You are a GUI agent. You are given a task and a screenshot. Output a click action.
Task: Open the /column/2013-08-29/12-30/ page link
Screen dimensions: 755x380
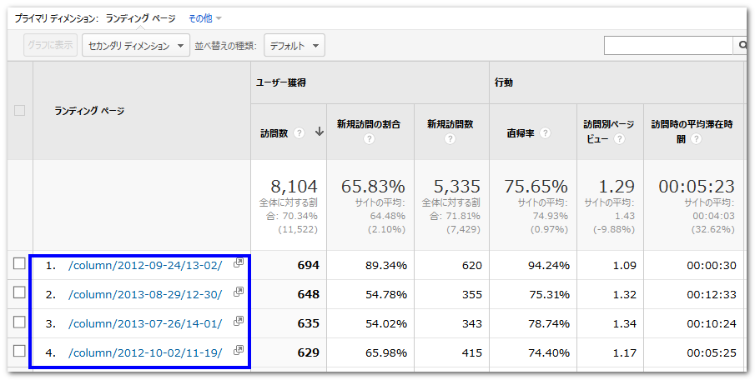(x=145, y=293)
